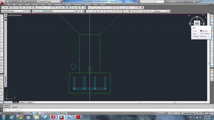
Task: Open the Dimension menu
Action: pyautogui.click(x=58, y=5)
